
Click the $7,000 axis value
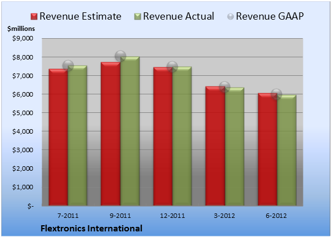[x=23, y=76]
